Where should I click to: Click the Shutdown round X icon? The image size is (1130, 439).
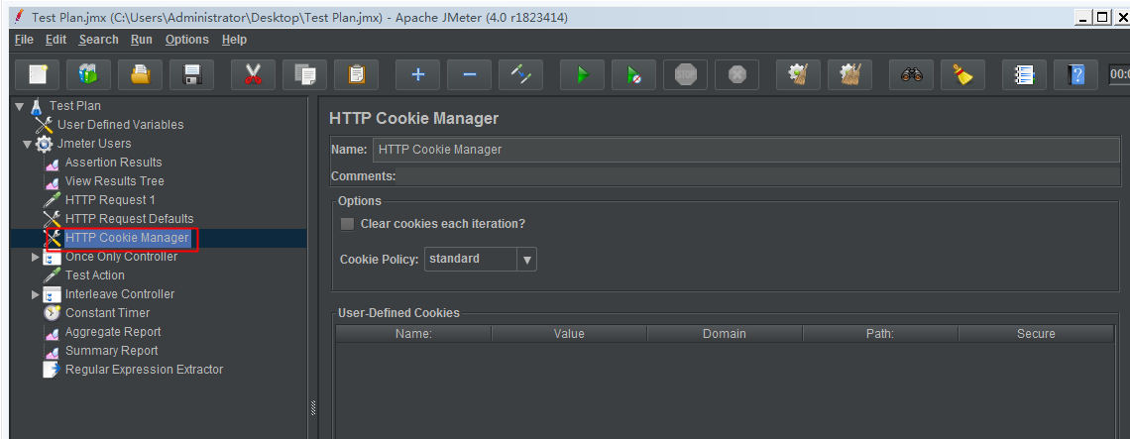[x=736, y=74]
